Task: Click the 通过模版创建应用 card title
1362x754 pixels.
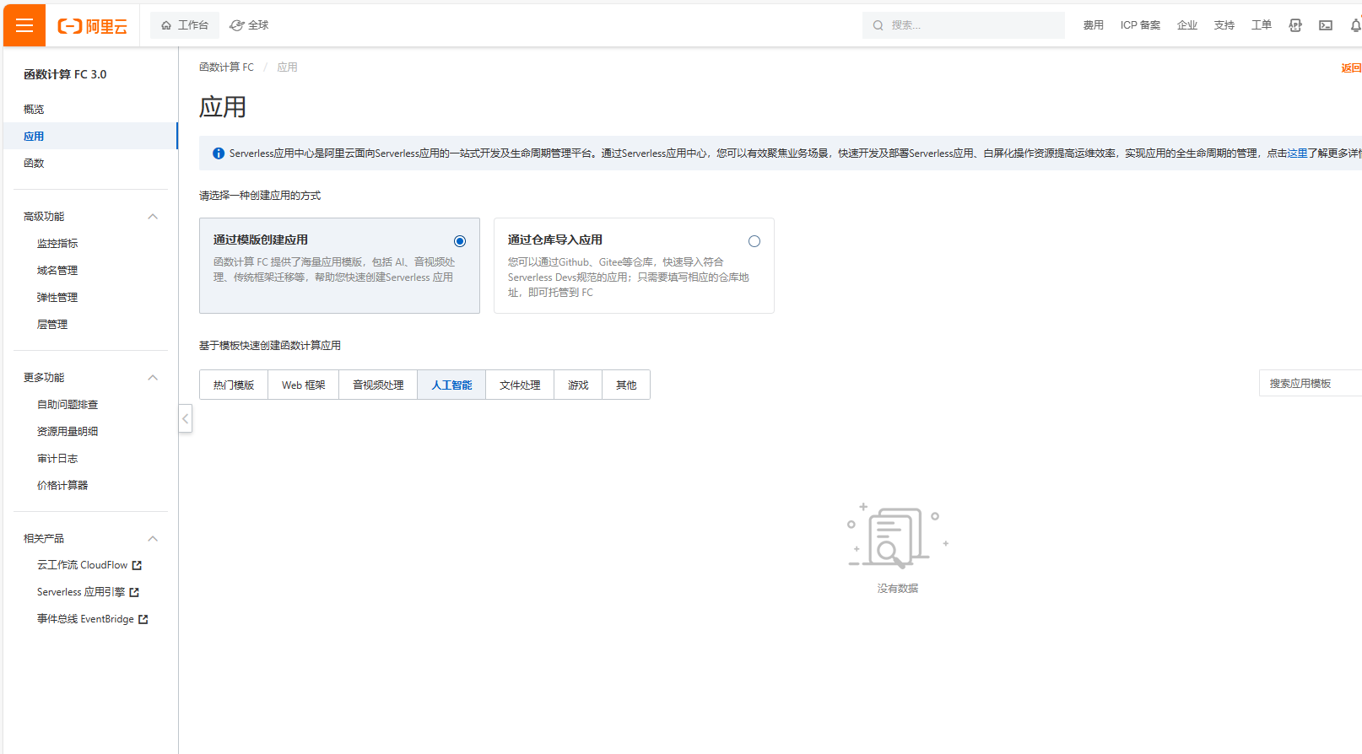Action: point(261,240)
